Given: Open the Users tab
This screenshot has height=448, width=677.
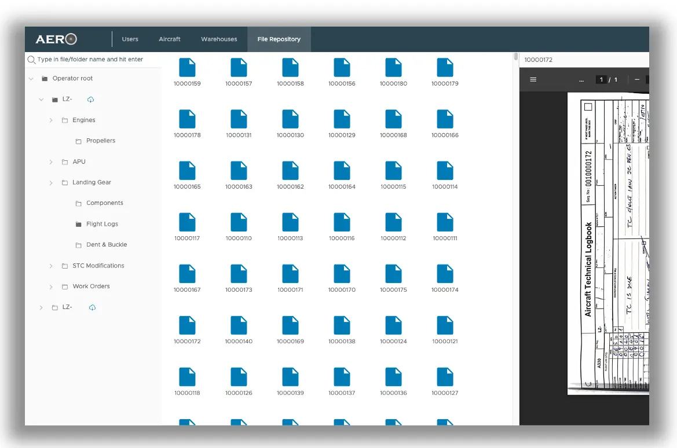Looking at the screenshot, I should pos(130,39).
